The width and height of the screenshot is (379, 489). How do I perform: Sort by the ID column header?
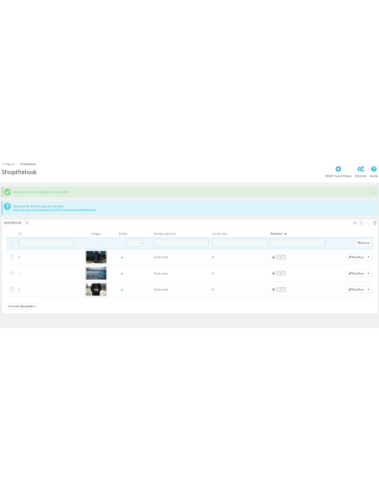(x=20, y=234)
